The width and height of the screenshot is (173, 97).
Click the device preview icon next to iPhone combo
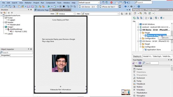[120, 6]
